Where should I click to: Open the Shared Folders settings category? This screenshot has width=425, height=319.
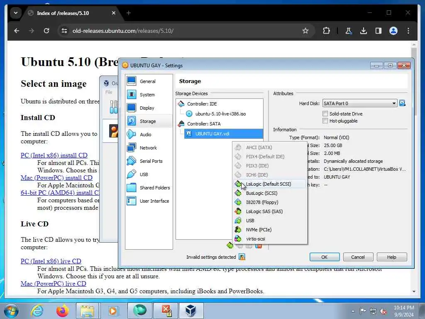[x=149, y=188]
